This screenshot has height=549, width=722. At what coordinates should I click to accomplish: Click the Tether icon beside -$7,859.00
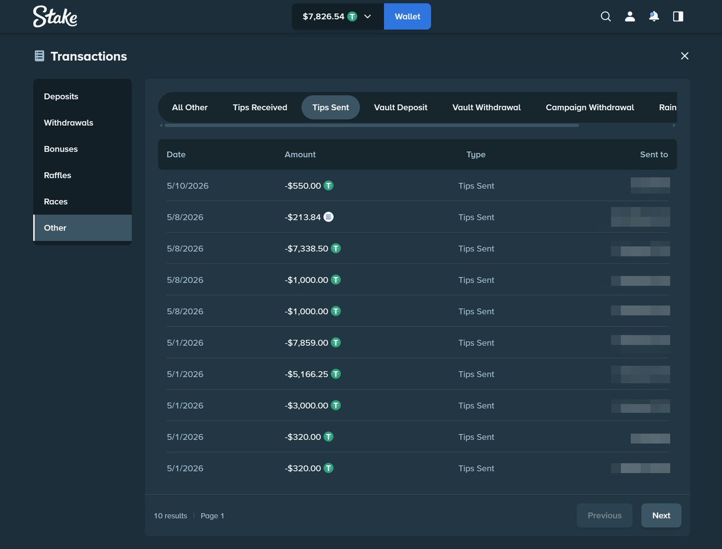[335, 343]
